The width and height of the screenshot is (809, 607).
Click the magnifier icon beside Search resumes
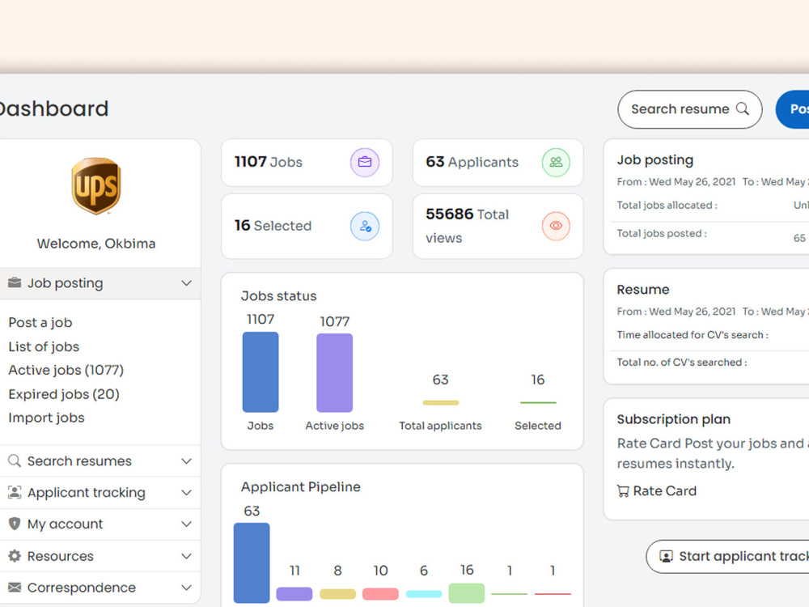point(15,461)
